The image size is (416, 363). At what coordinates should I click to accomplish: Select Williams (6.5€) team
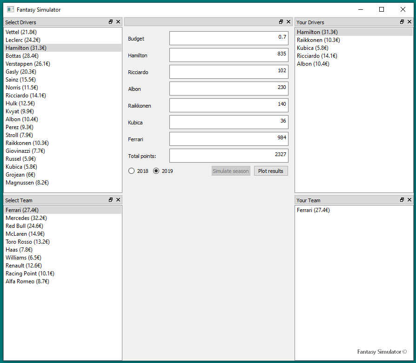63,258
